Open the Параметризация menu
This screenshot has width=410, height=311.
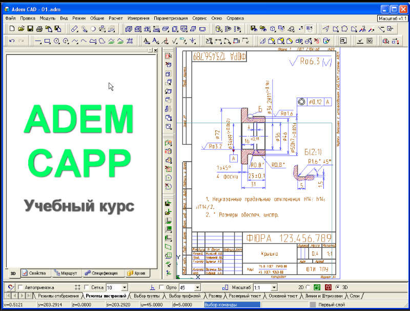[x=171, y=18]
